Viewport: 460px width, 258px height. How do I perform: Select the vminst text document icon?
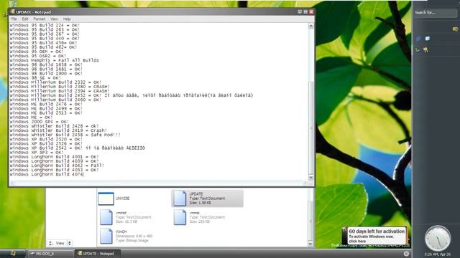[106, 217]
